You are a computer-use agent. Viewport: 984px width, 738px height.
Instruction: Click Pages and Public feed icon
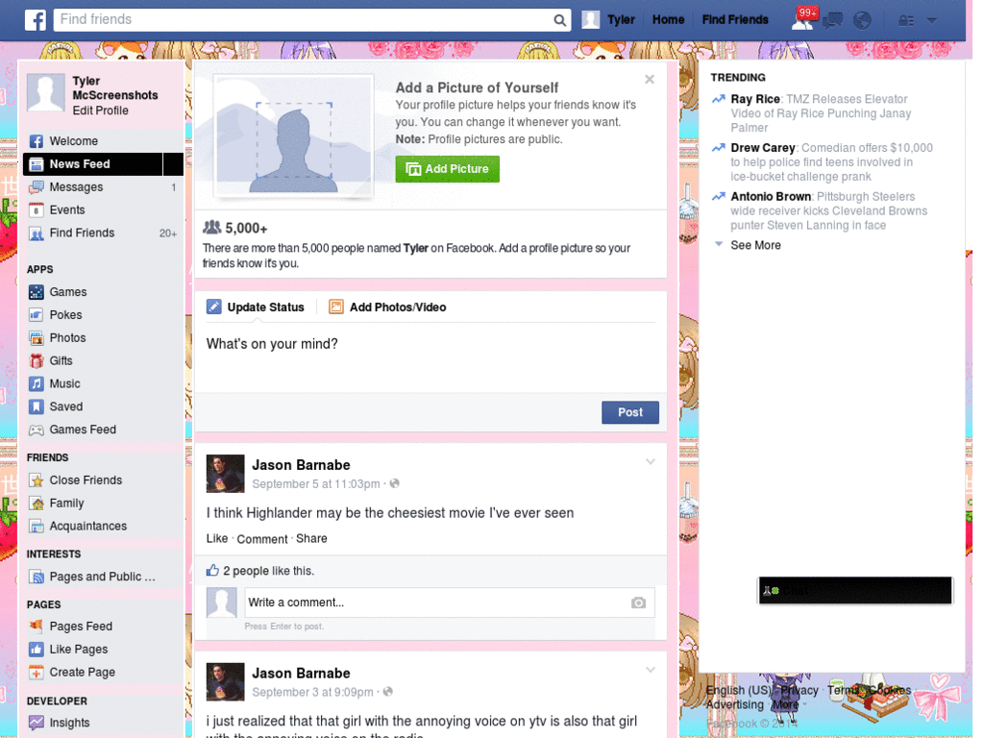tap(37, 577)
